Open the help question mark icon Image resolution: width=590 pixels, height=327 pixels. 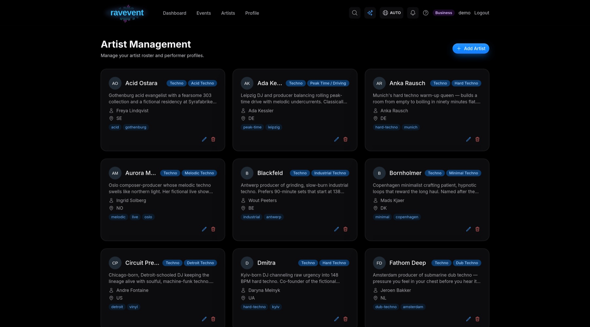425,13
